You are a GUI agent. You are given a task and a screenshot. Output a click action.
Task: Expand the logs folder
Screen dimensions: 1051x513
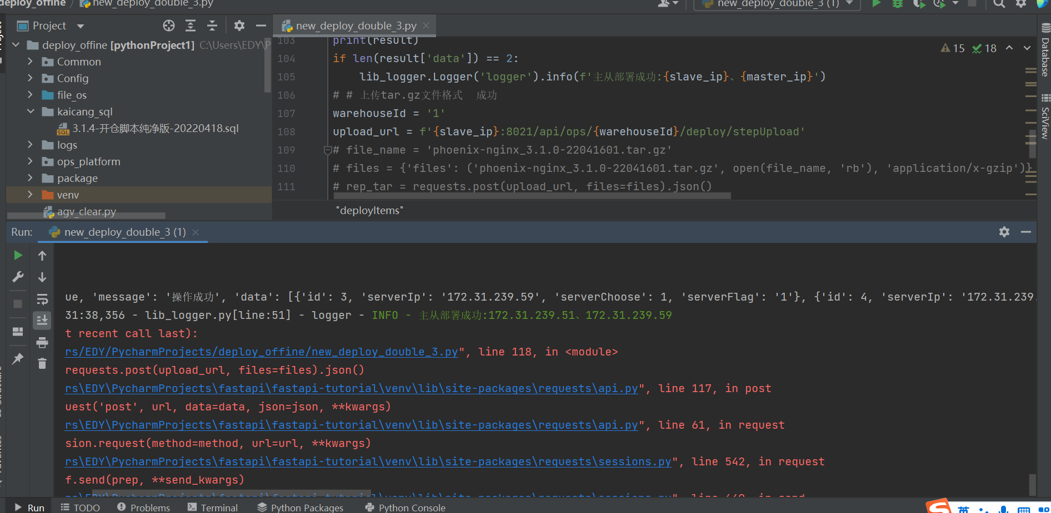coord(31,145)
